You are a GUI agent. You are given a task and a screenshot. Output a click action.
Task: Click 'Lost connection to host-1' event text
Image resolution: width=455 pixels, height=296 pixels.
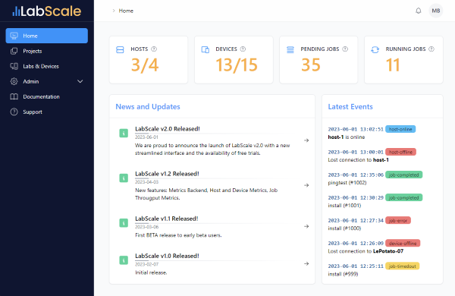(x=358, y=160)
